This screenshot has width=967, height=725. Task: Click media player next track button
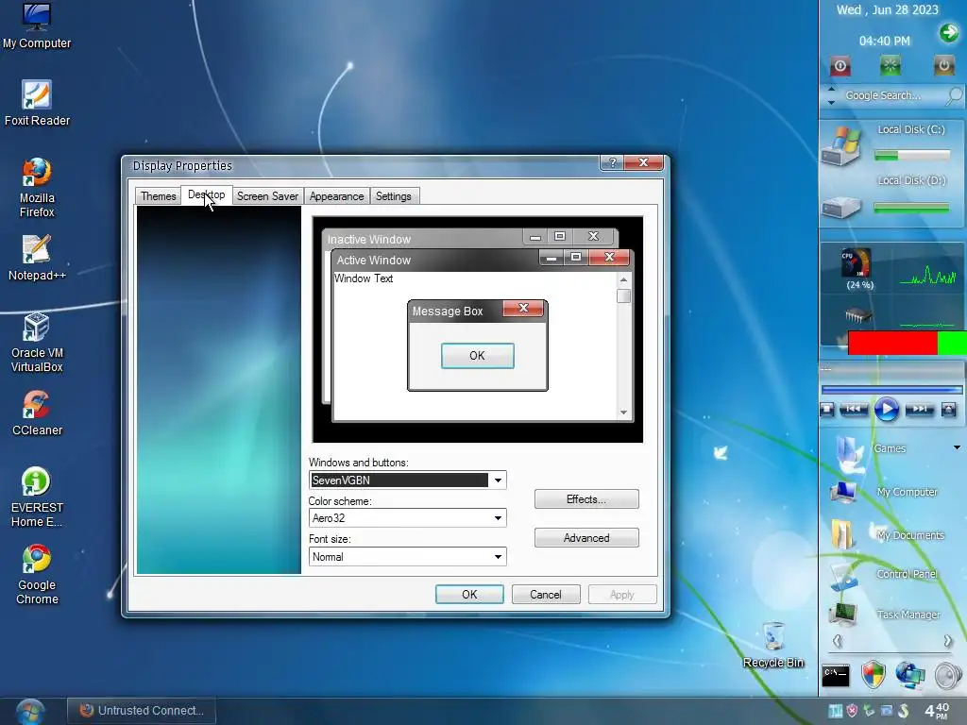point(919,409)
